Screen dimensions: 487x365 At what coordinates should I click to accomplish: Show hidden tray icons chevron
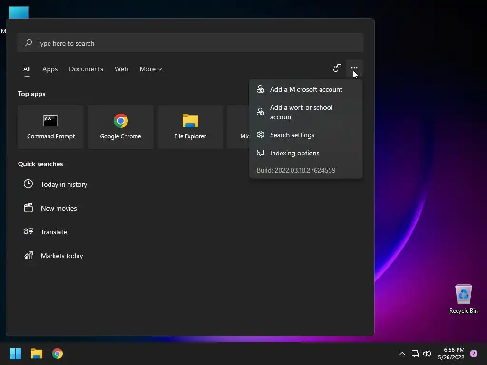click(402, 354)
